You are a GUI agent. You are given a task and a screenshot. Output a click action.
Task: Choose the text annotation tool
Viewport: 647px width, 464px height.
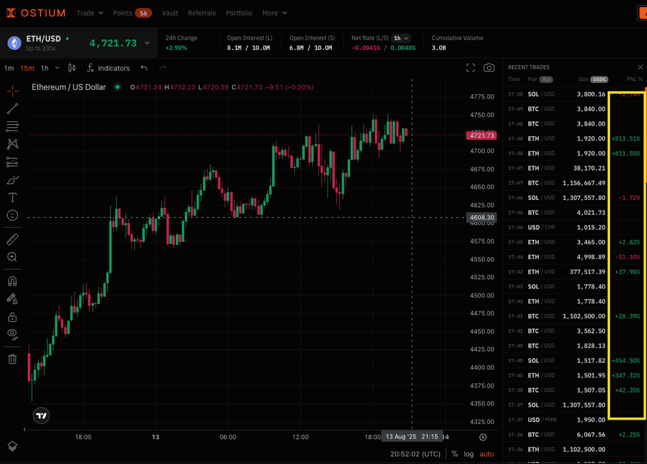click(12, 198)
